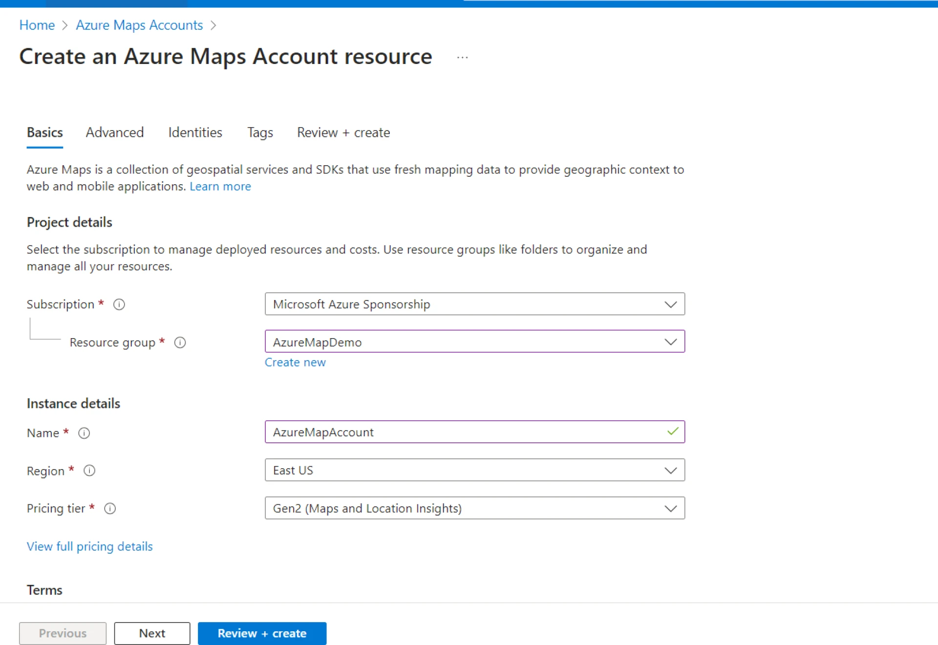
Task: Click the Resource group info icon
Action: pos(180,343)
